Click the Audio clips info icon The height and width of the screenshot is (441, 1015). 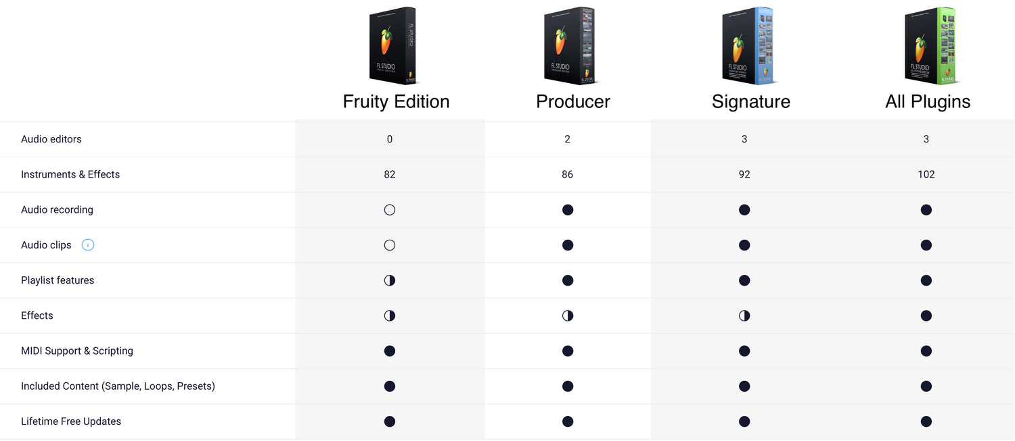click(x=88, y=245)
